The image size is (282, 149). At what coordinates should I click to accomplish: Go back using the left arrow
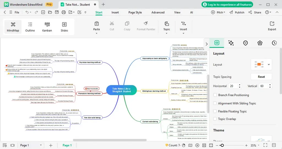[x=5, y=12]
